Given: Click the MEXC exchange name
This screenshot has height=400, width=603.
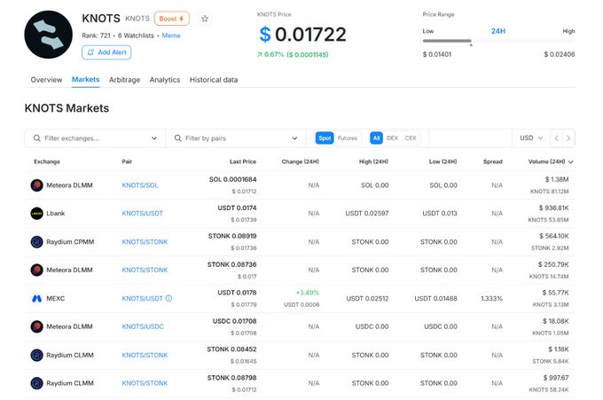Looking at the screenshot, I should point(56,299).
